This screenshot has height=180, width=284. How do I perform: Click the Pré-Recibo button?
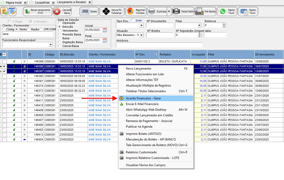(206, 11)
